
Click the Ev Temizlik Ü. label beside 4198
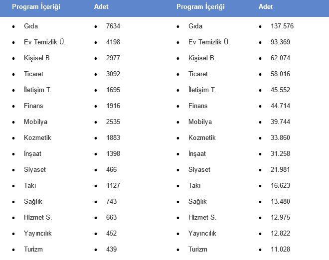pos(44,42)
